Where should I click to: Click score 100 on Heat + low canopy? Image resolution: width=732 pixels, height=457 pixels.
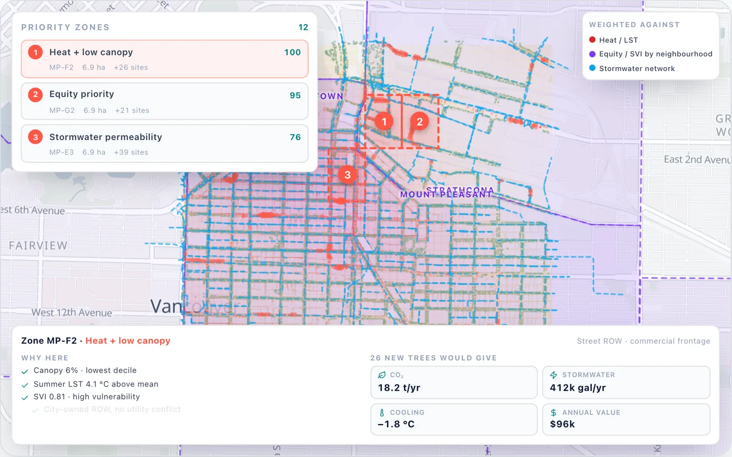[x=292, y=52]
